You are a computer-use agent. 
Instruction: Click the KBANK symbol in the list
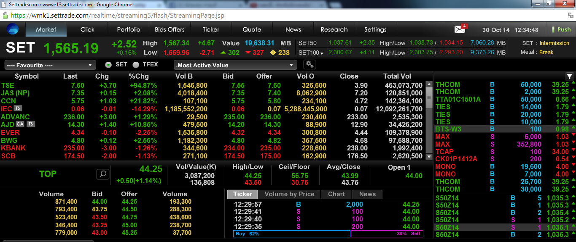pyautogui.click(x=13, y=148)
